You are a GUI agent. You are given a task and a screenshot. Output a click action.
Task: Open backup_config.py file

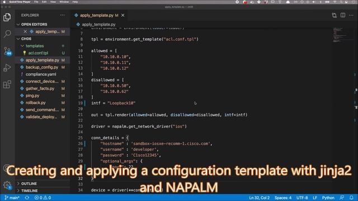point(42,67)
